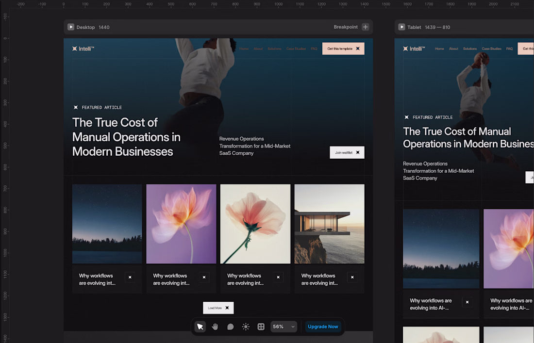
Task: Click star icon on purple flower card, Desktop
Action: [204, 278]
